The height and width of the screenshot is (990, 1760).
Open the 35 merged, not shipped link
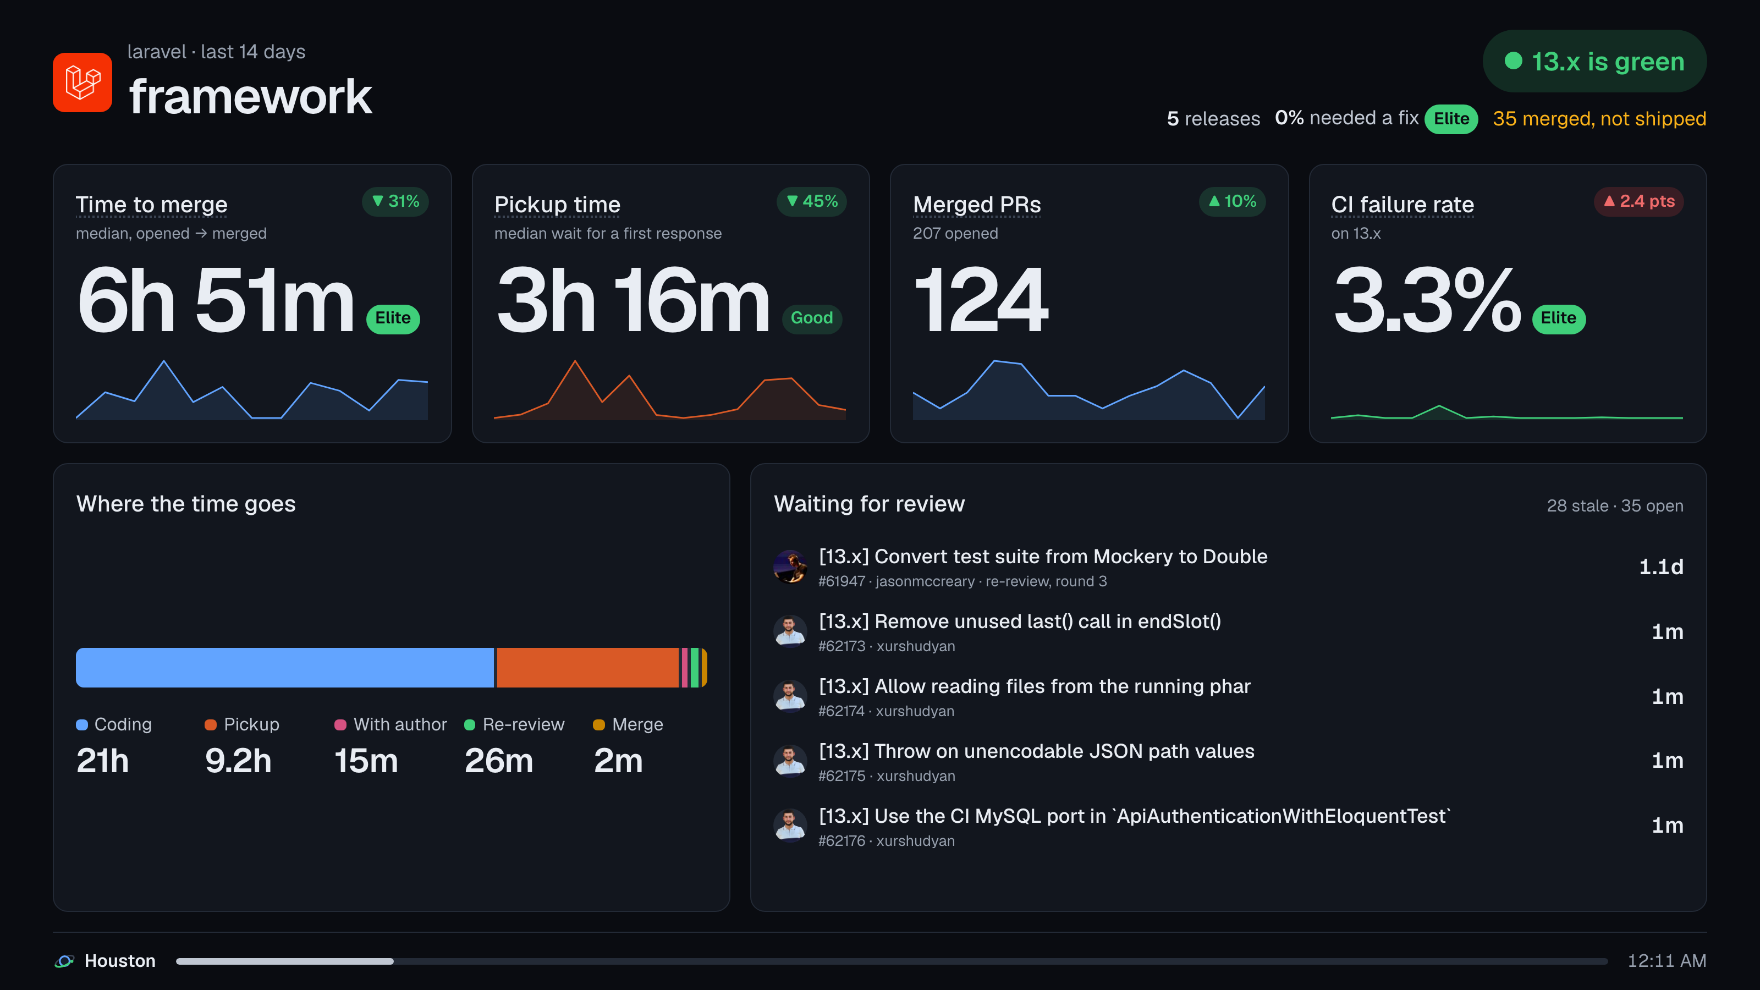click(1599, 119)
